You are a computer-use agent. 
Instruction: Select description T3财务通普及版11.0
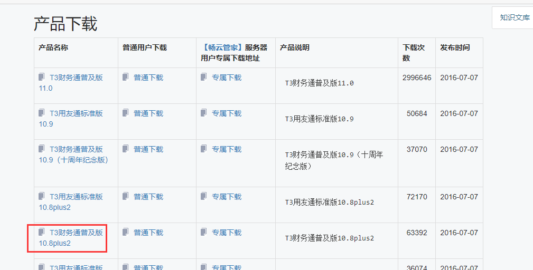pyautogui.click(x=319, y=83)
